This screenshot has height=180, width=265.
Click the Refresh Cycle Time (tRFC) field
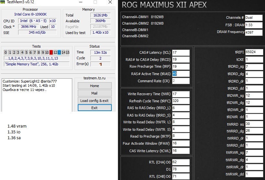[181, 101]
